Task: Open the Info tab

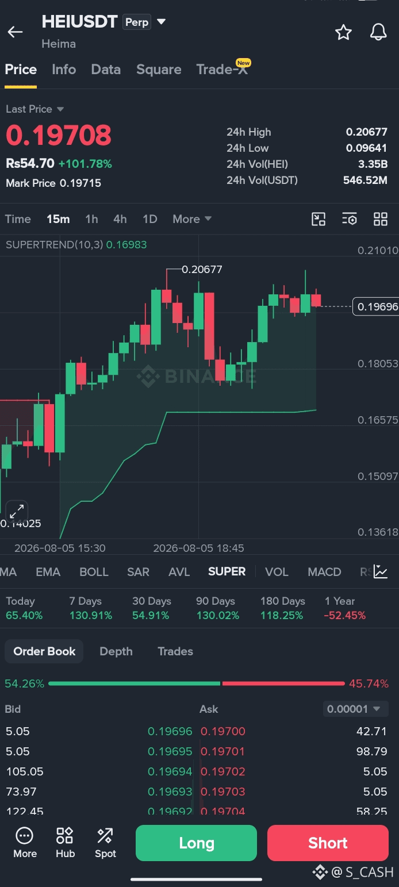Action: [64, 70]
